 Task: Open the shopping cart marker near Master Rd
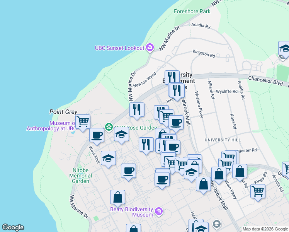click(229, 156)
